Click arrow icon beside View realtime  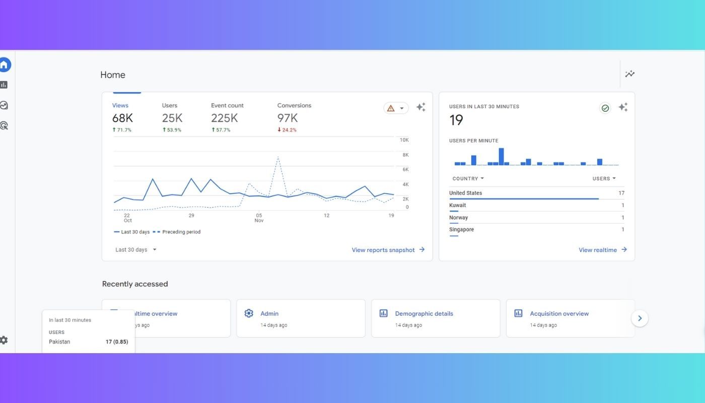[624, 250]
